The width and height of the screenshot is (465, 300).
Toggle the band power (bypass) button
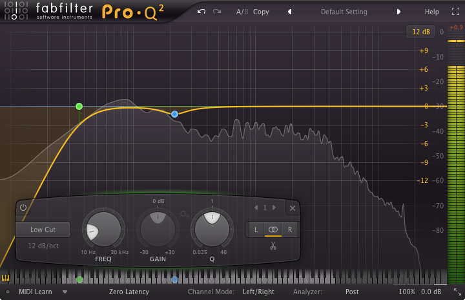[23, 208]
